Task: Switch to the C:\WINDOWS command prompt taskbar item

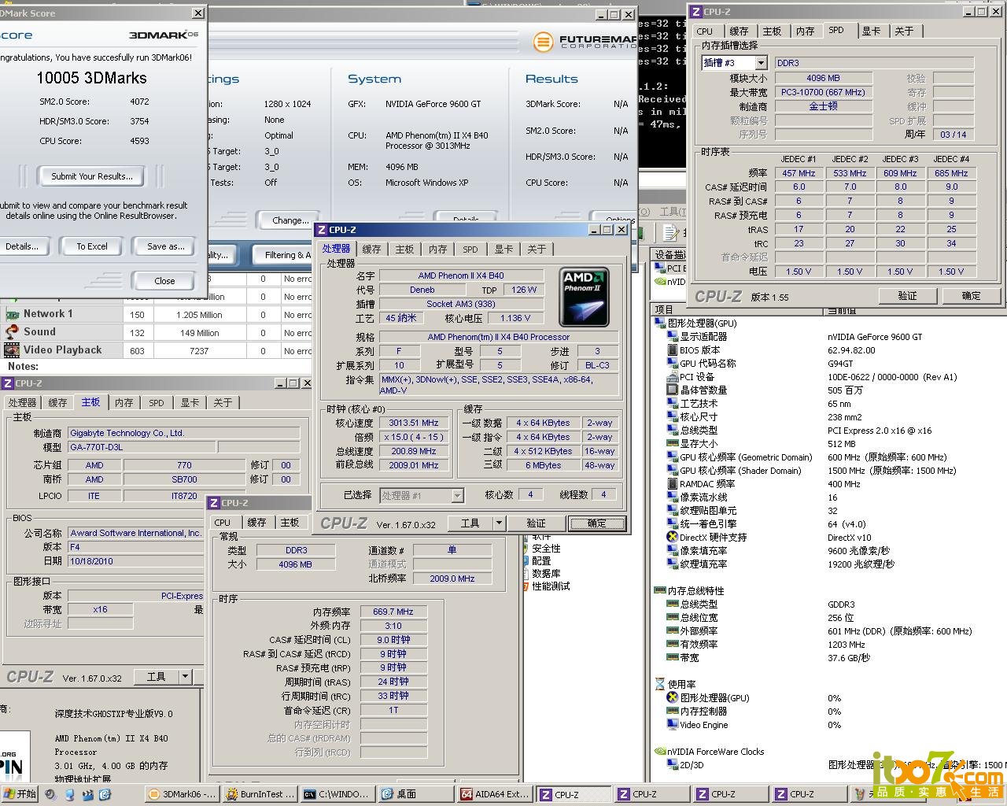Action: pos(338,794)
